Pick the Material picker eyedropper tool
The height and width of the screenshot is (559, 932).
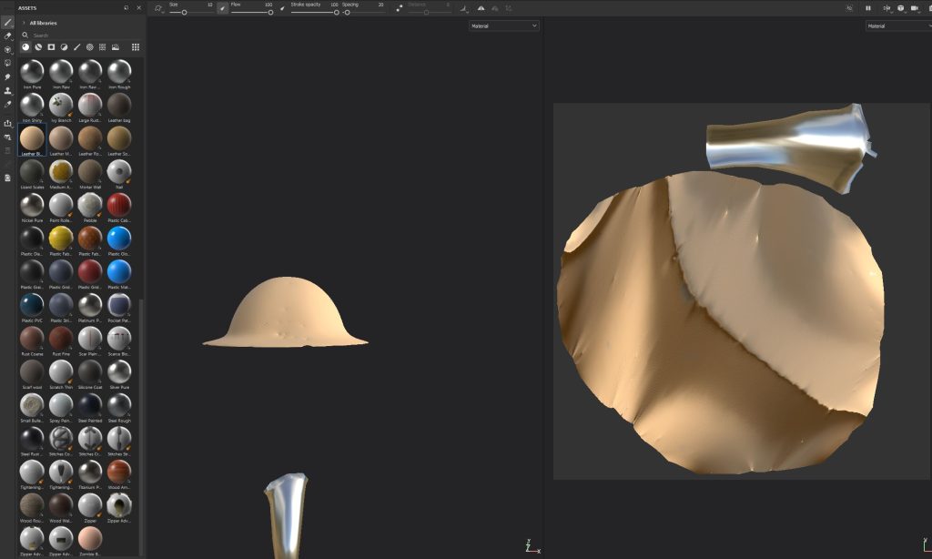pyautogui.click(x=8, y=104)
